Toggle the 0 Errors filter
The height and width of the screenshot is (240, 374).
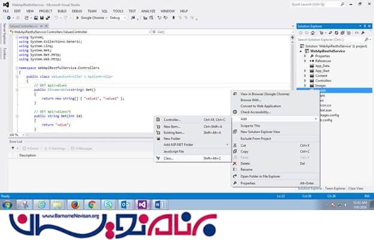point(30,148)
